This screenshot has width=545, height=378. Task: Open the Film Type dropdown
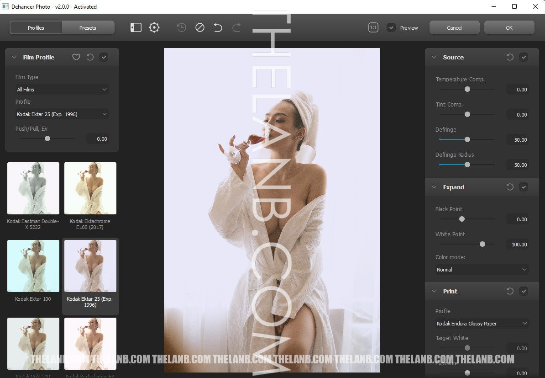[x=62, y=90]
